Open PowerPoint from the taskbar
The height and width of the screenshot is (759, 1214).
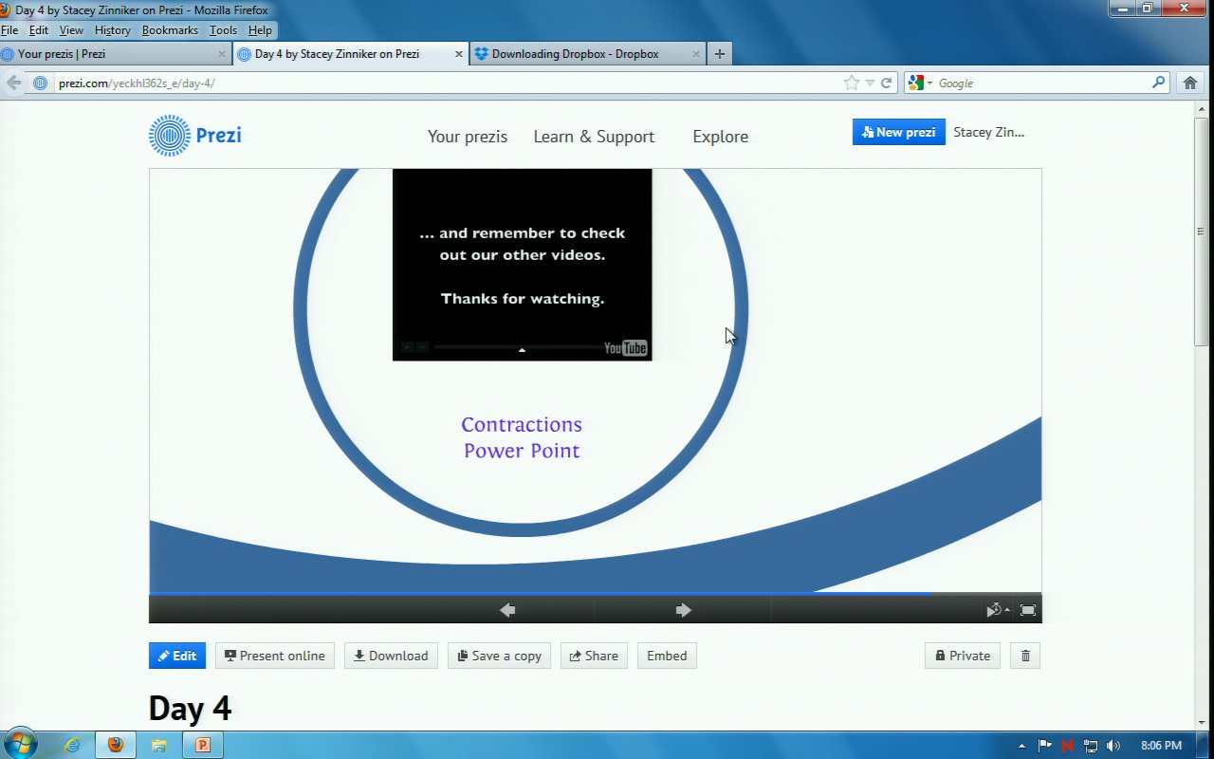tap(202, 745)
